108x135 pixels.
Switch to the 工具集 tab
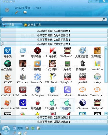[x=12, y=25]
